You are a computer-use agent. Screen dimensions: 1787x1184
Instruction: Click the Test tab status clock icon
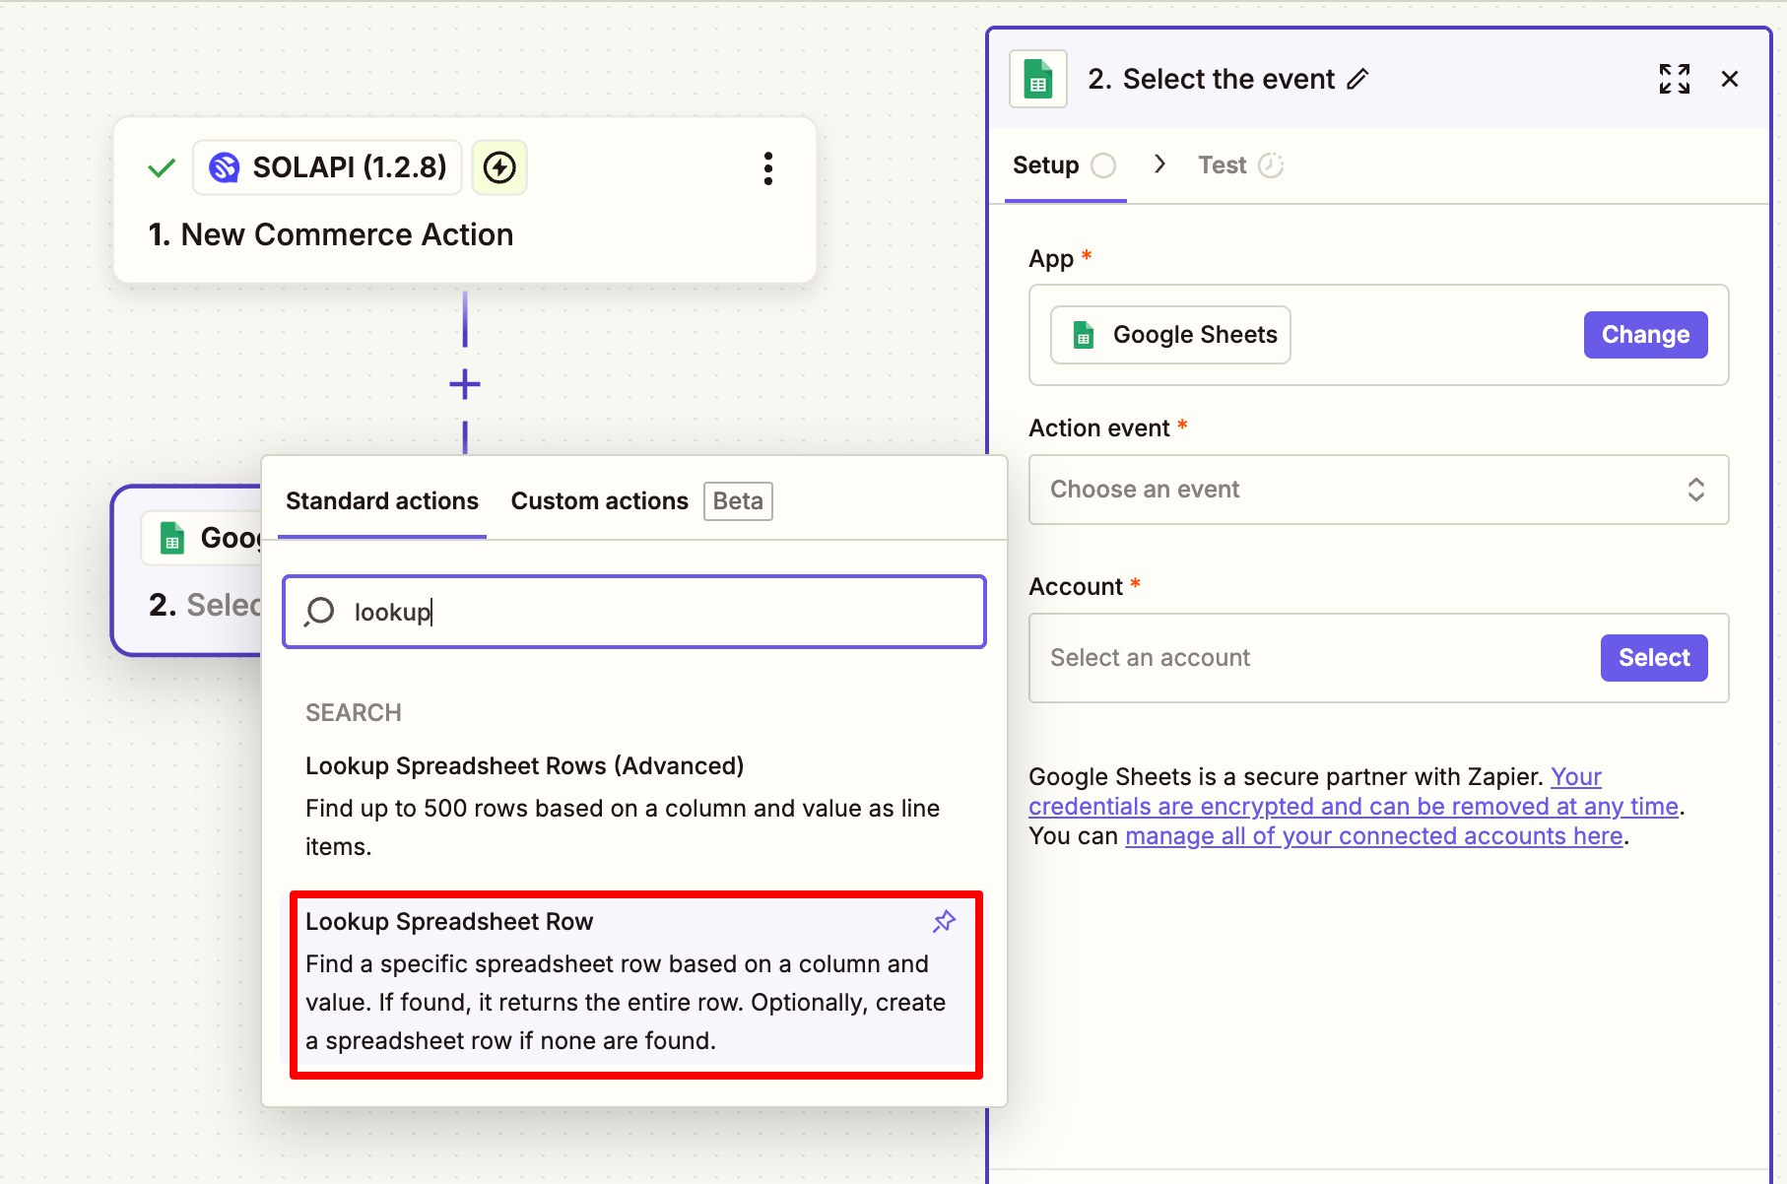(1271, 165)
